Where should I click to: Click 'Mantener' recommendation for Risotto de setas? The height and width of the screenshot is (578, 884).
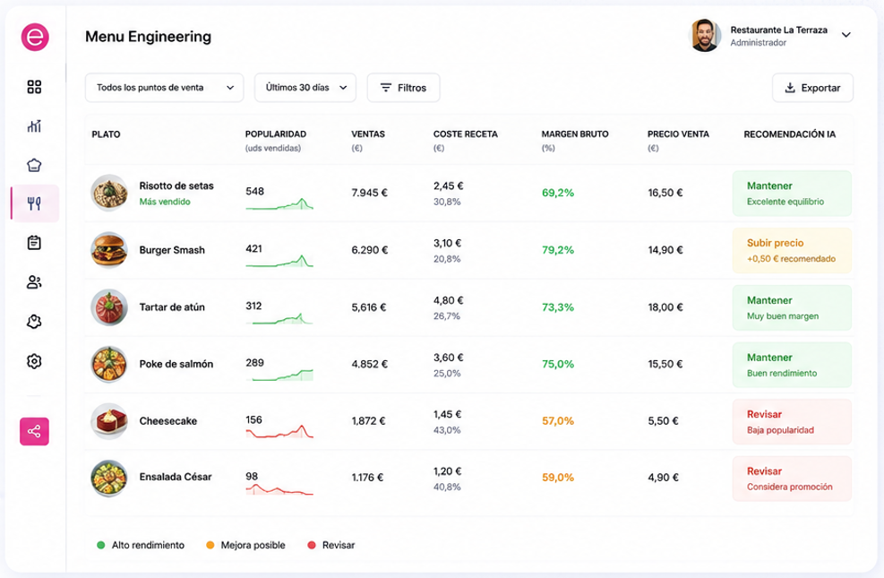click(792, 194)
